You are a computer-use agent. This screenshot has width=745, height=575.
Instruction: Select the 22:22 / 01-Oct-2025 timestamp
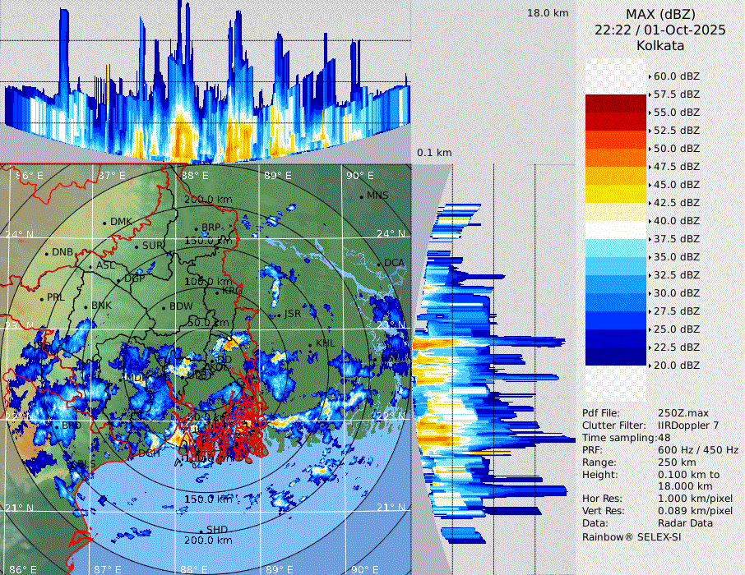(x=660, y=30)
